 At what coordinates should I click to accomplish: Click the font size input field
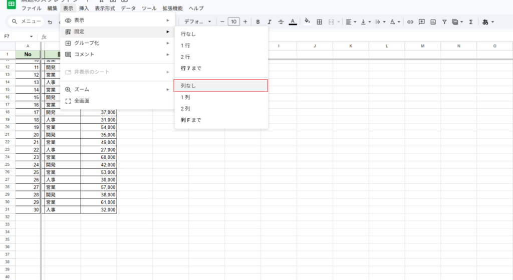tap(233, 22)
